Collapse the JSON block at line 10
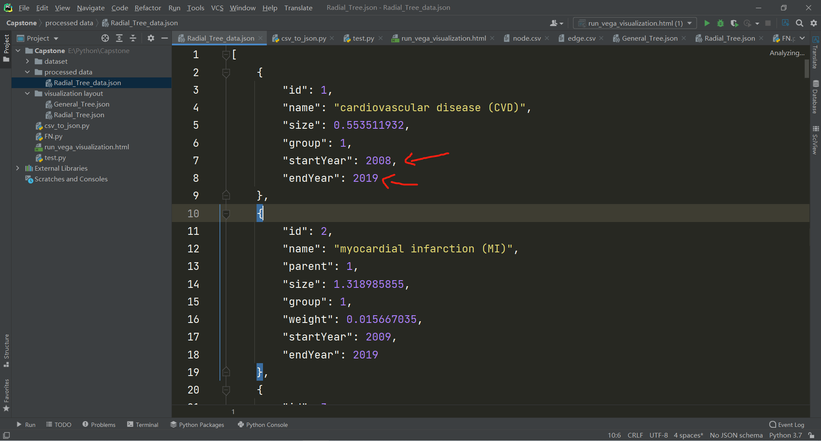This screenshot has width=821, height=441. point(226,213)
